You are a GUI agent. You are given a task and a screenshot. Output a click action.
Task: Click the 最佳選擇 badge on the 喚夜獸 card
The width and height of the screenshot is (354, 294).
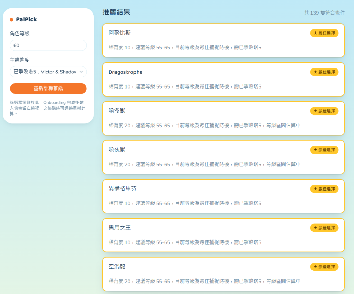point(324,150)
